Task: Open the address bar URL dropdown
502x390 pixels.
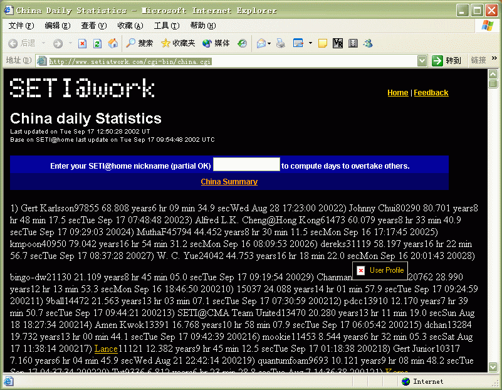Action: pos(422,61)
